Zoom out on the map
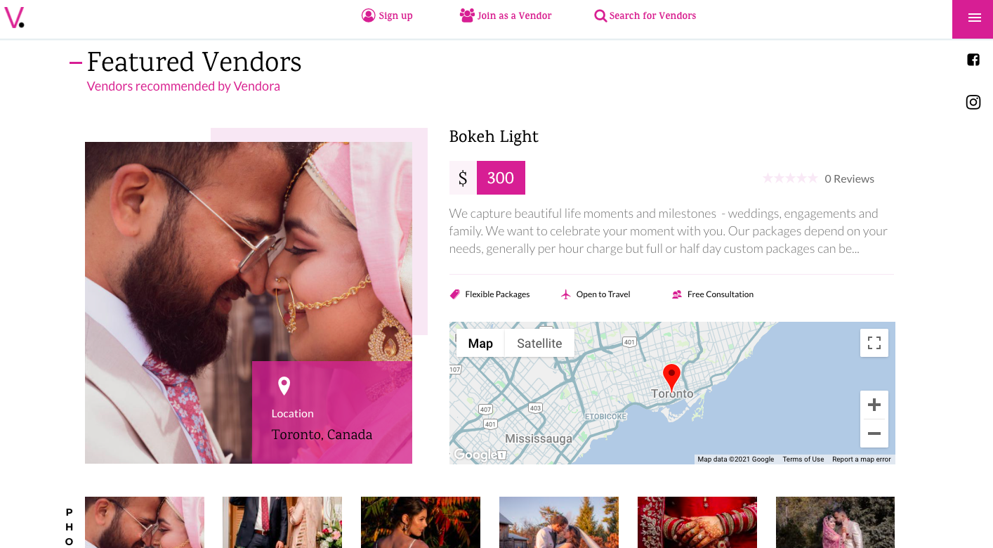Screen dimensions: 993x548 coord(874,433)
